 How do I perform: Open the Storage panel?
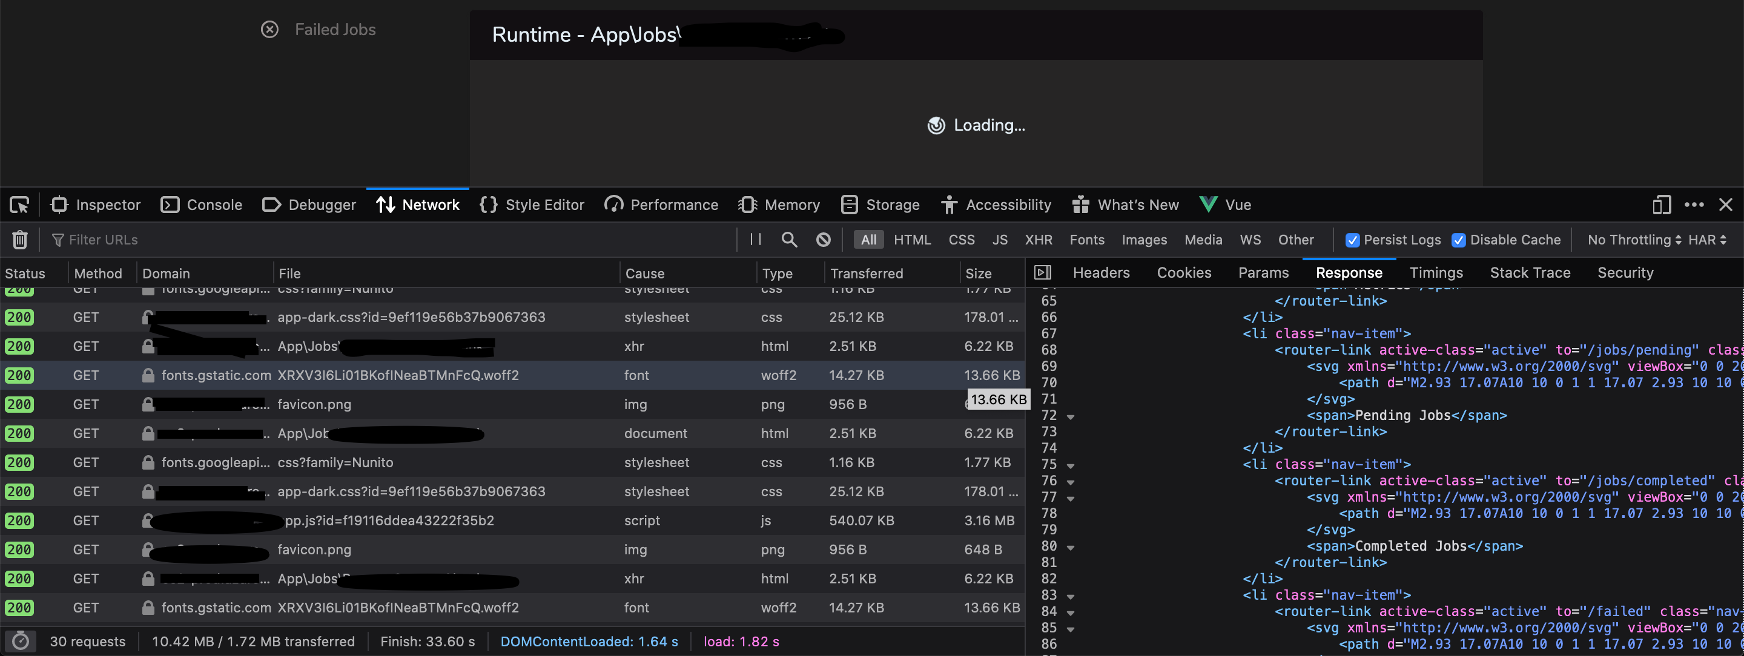[x=880, y=205]
